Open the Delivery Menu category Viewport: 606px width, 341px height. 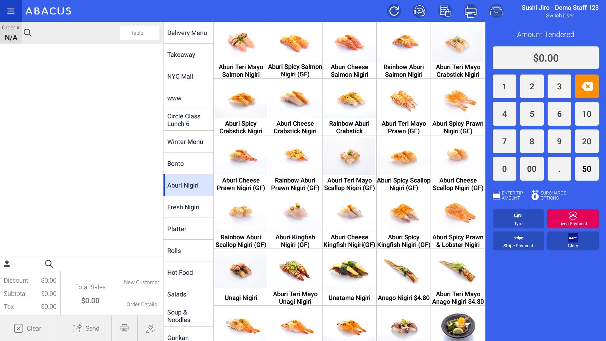tap(188, 33)
